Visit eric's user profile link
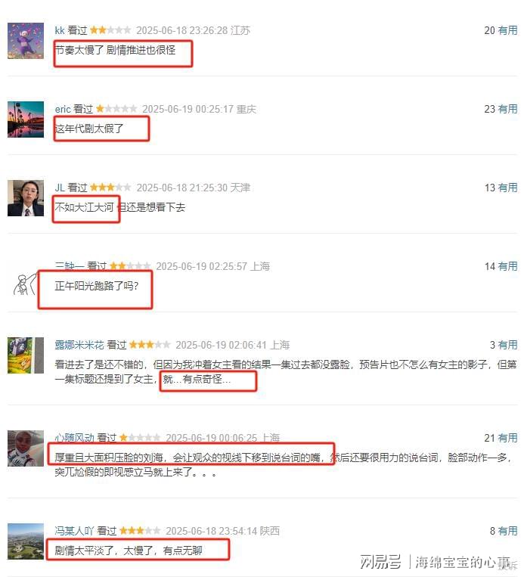Screen dimensions: 524x577 (63, 109)
